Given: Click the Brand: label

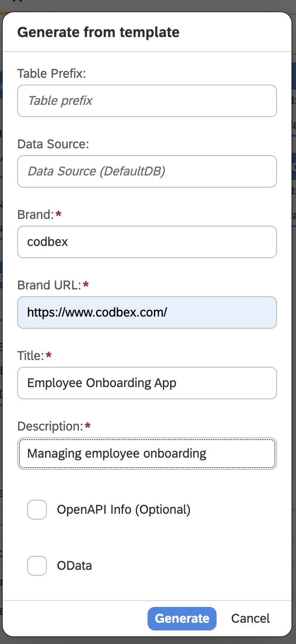Looking at the screenshot, I should pyautogui.click(x=36, y=215).
